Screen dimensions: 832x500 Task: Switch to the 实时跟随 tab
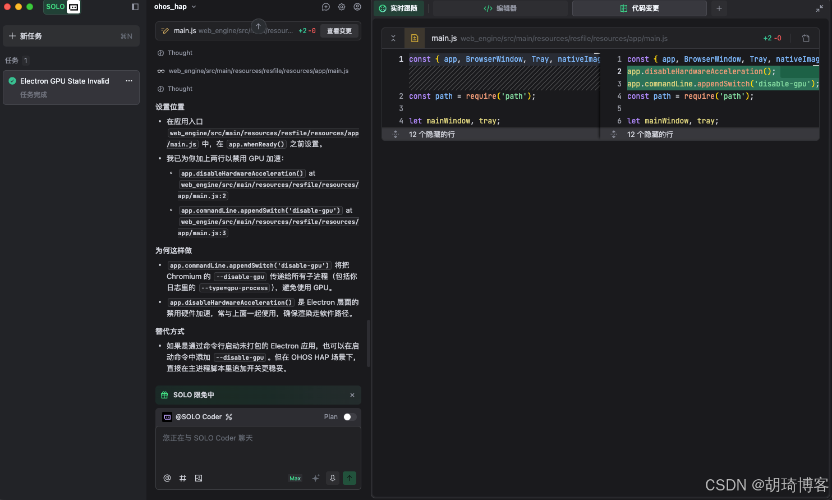point(398,8)
